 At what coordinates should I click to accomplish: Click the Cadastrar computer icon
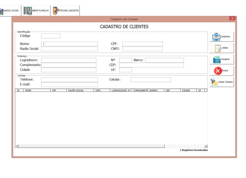[216, 37]
